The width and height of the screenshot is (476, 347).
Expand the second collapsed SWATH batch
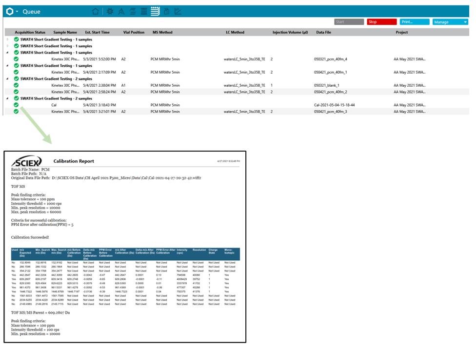pos(7,46)
